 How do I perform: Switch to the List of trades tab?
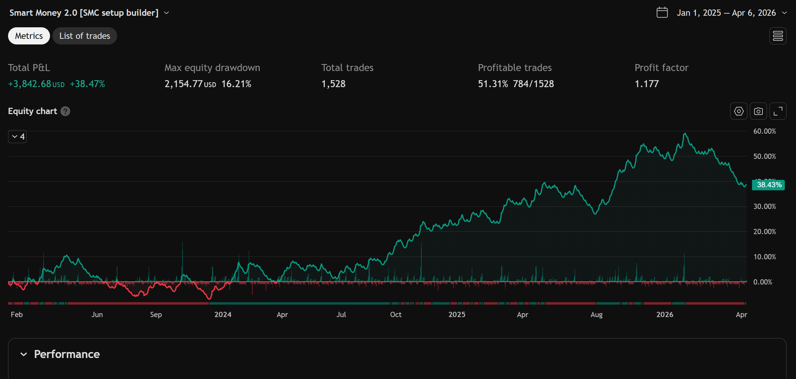click(85, 36)
